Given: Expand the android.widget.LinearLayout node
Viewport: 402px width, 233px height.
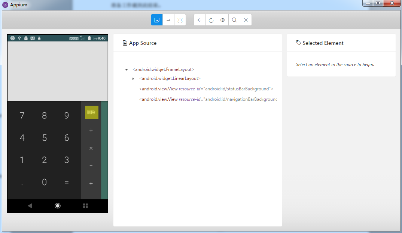Looking at the screenshot, I should coord(133,79).
